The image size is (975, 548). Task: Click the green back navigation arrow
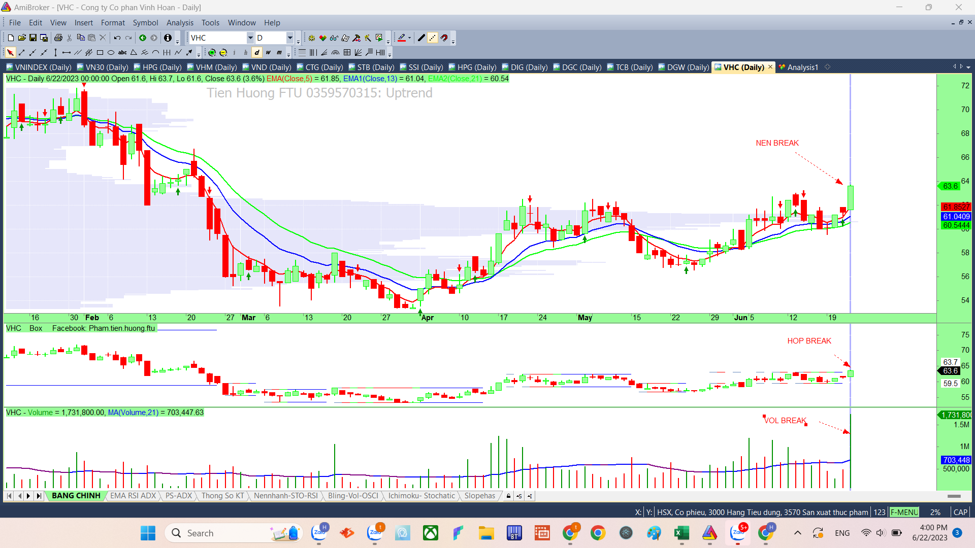[143, 38]
